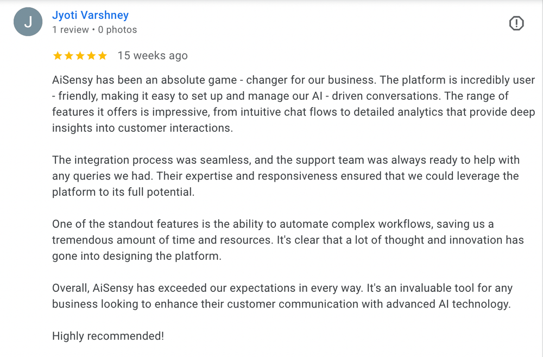Click the first yellow rating star
Image resolution: width=543 pixels, height=357 pixels.
[x=58, y=56]
